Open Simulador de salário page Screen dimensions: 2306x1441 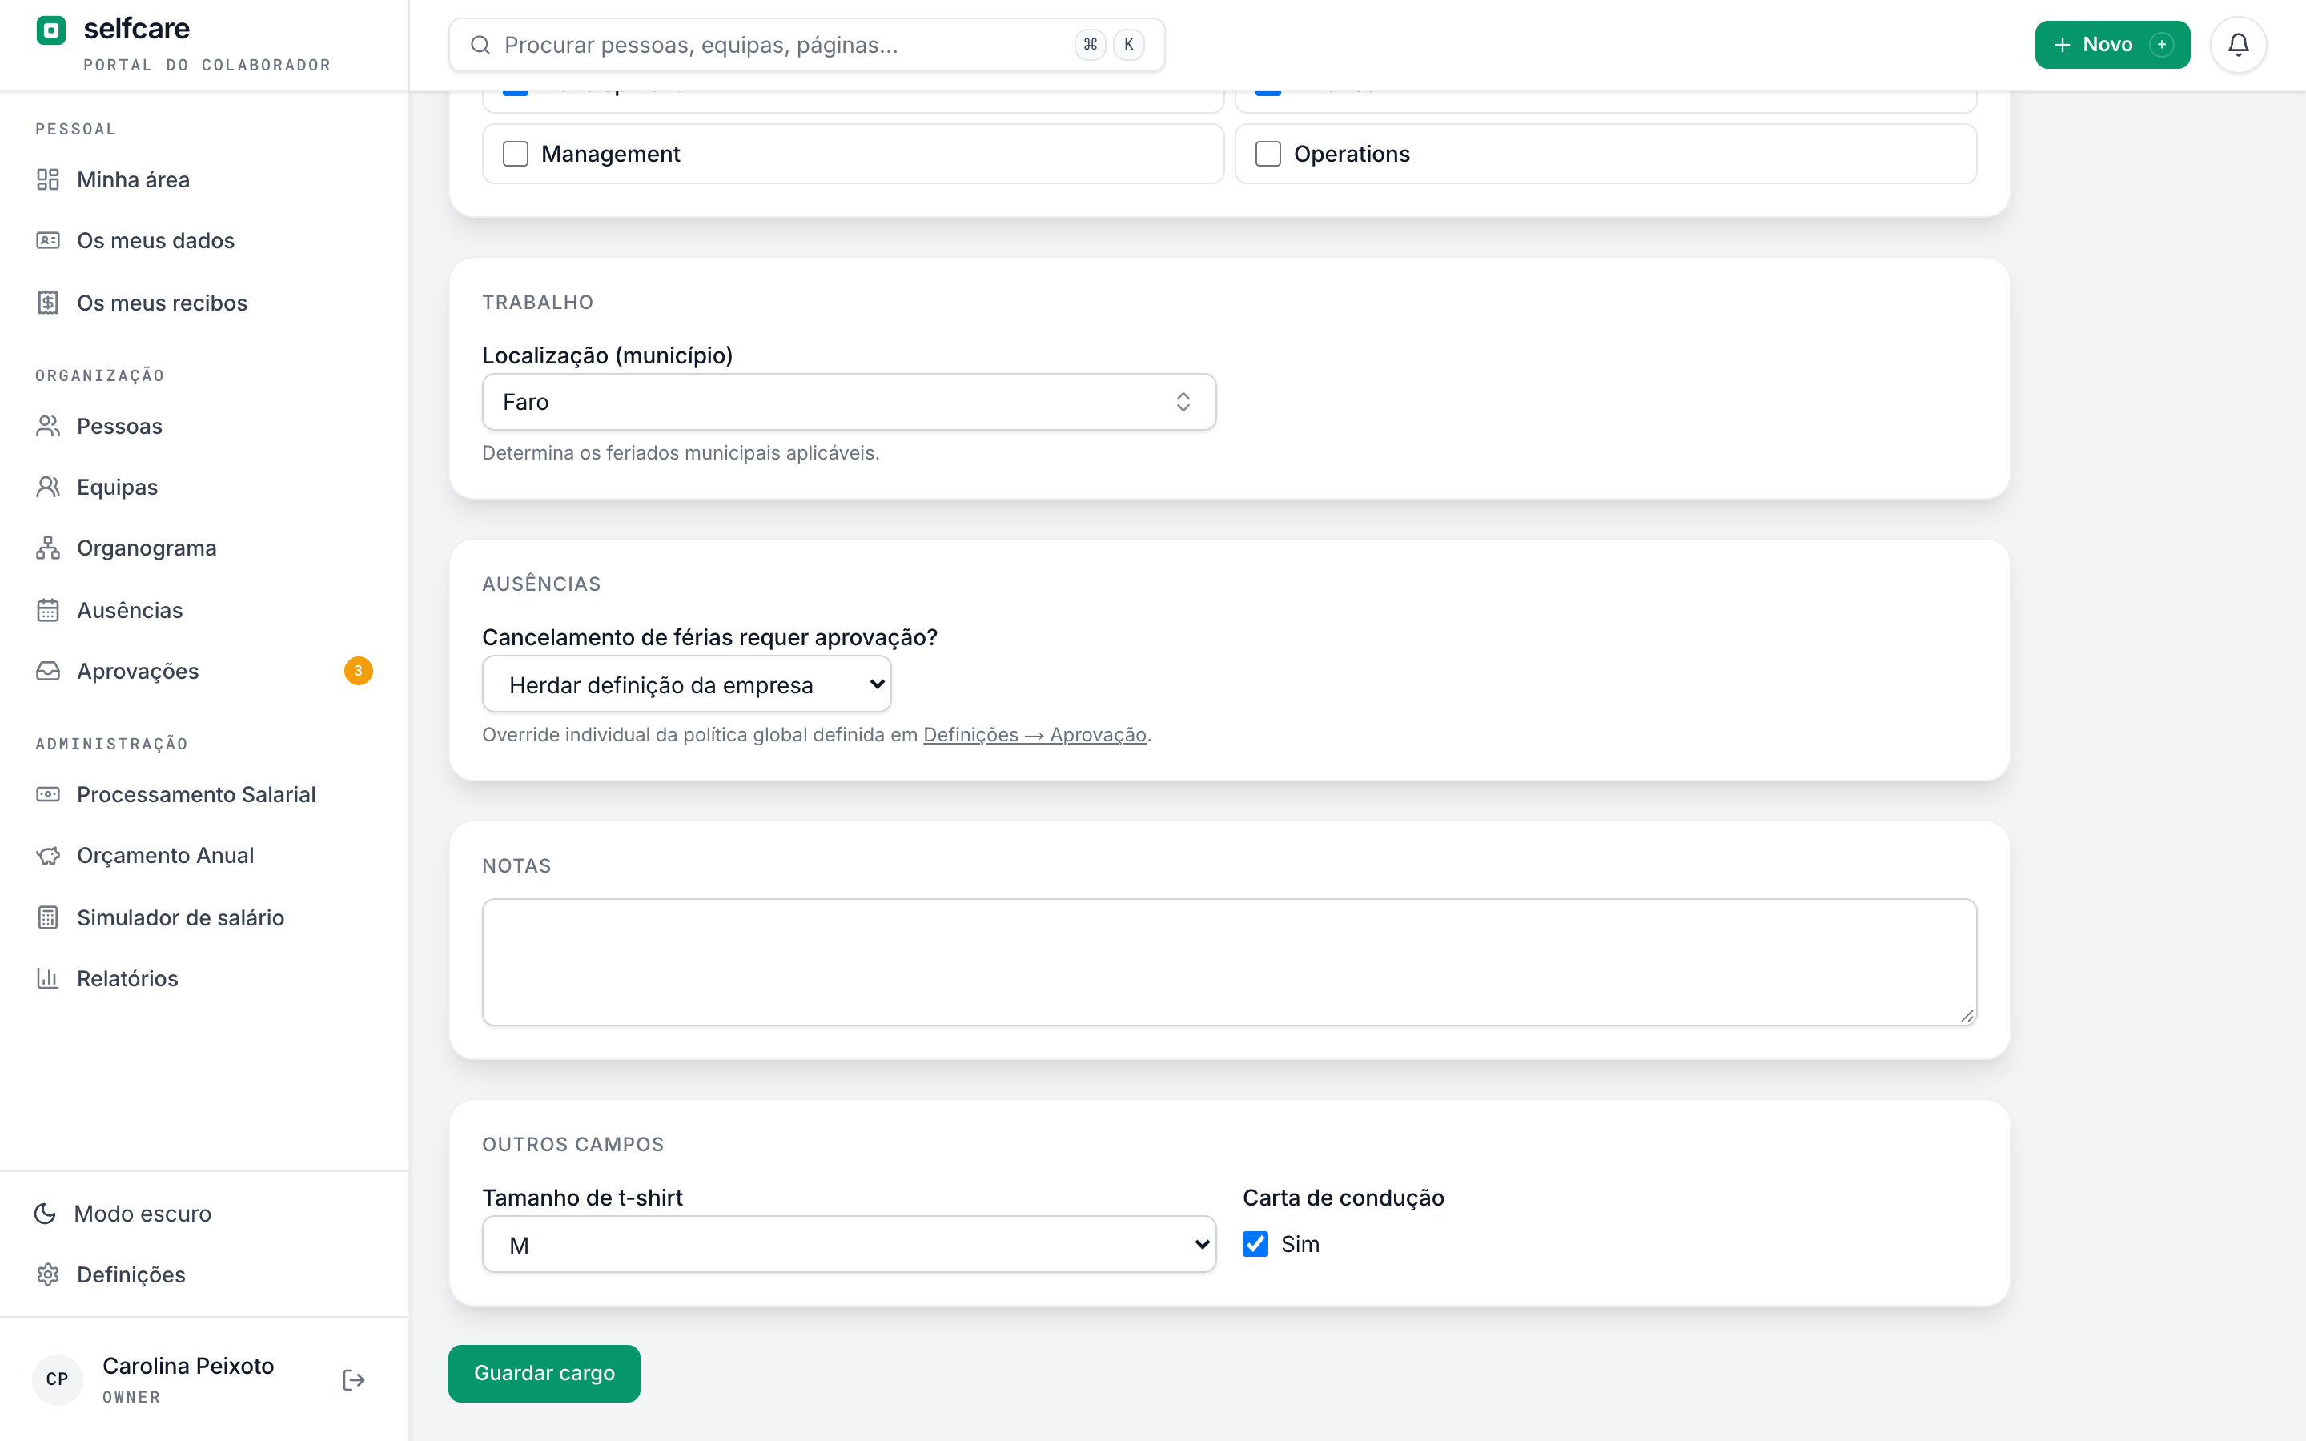tap(180, 917)
